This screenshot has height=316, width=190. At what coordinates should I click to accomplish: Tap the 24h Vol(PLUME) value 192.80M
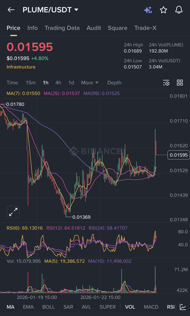tap(158, 51)
